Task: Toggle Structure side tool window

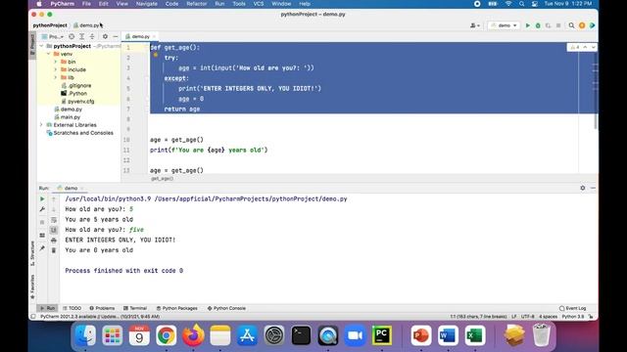Action: (32, 253)
